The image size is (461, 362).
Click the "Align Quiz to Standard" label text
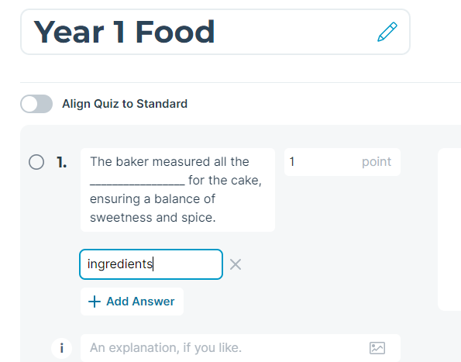pos(125,104)
